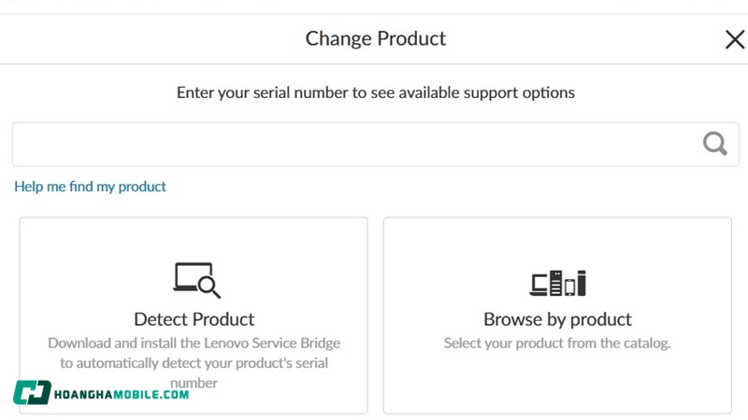Click the phone shape in the Browse icon

(568, 285)
